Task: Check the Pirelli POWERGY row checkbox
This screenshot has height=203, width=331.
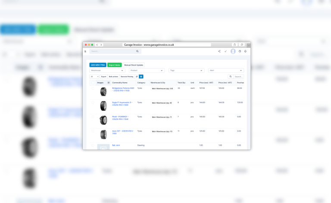Action: 93,117
